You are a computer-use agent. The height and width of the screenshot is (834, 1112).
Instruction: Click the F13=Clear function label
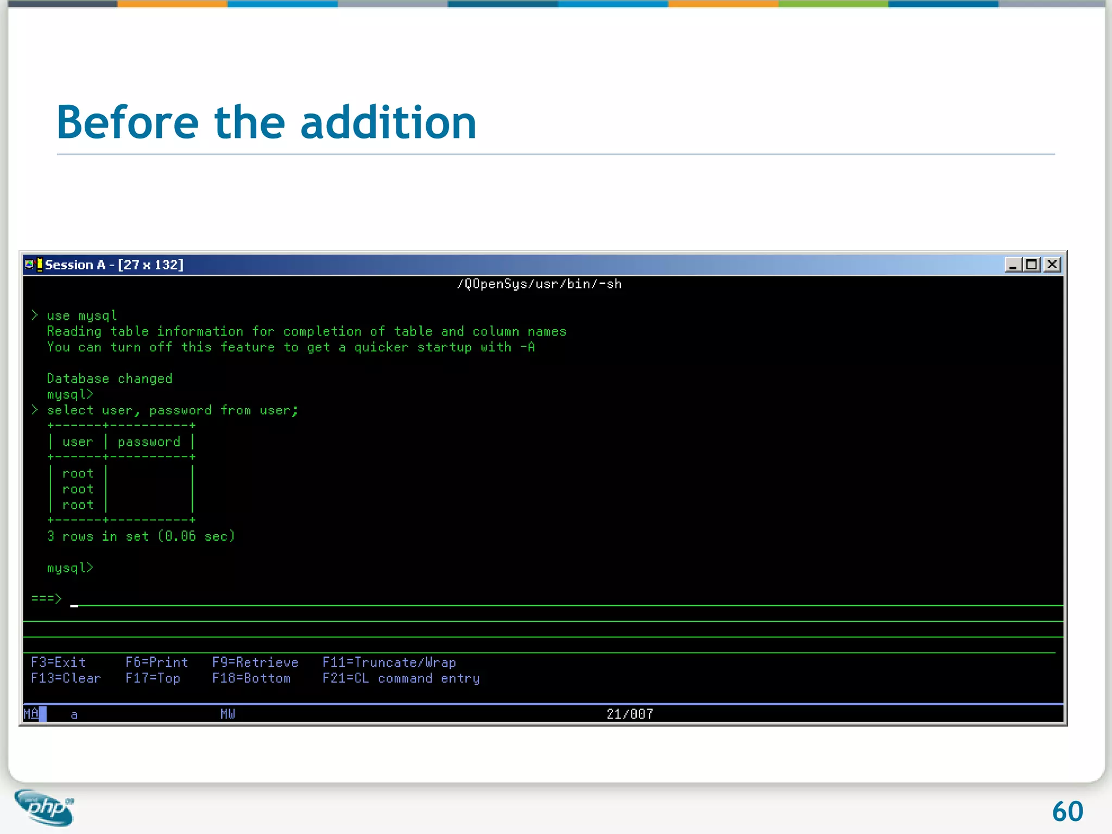tap(66, 678)
